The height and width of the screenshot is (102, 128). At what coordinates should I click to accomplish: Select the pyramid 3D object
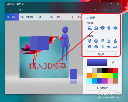tap(115, 41)
